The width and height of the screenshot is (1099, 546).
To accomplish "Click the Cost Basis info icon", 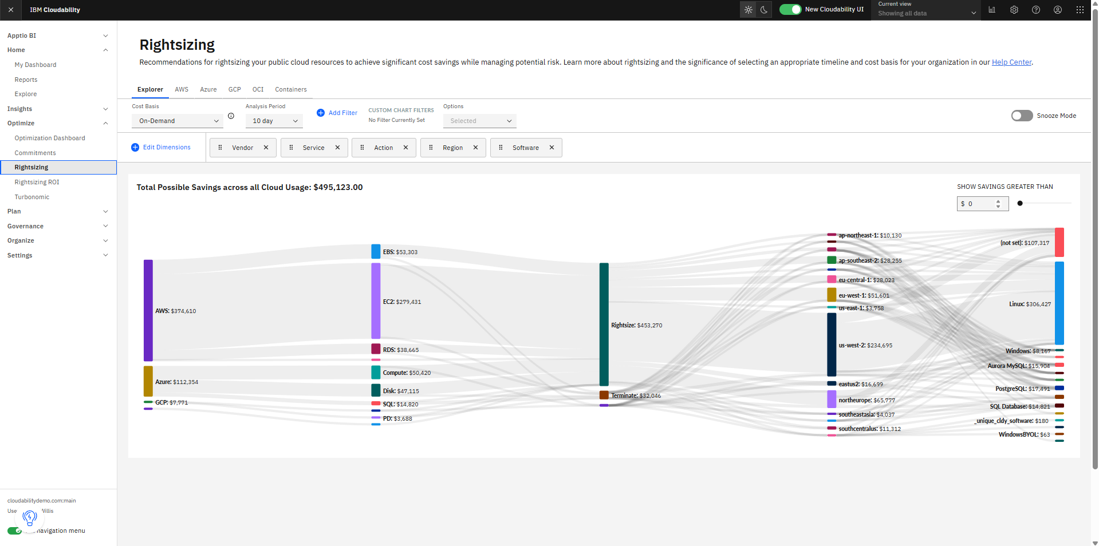I will (x=231, y=116).
